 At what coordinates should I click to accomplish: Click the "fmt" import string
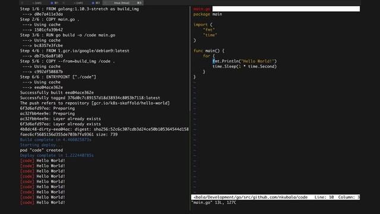coord(209,30)
